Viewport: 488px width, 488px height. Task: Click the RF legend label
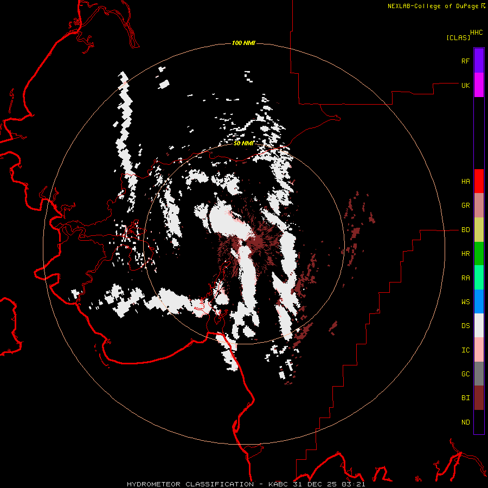(465, 61)
